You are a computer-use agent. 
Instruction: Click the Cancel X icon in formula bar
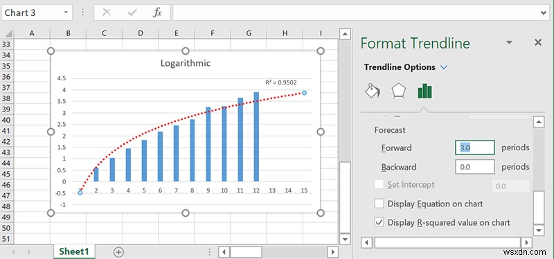point(107,12)
